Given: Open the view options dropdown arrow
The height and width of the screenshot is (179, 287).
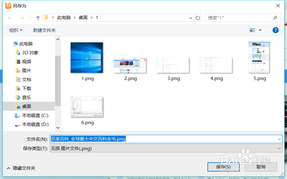Looking at the screenshot, I should pyautogui.click(x=260, y=30).
